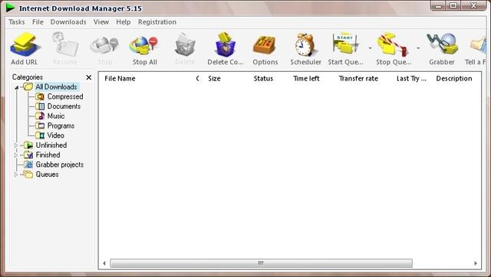Click the Resume toolbar icon
This screenshot has height=277, width=491.
point(64,44)
